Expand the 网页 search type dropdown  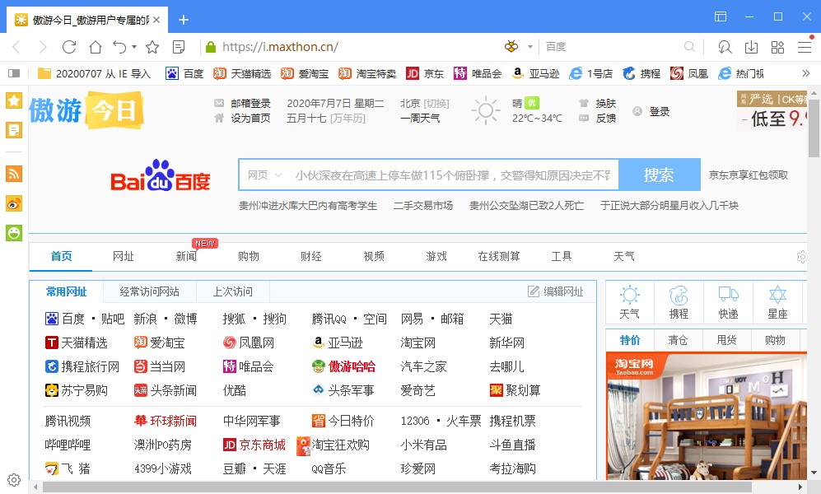264,175
